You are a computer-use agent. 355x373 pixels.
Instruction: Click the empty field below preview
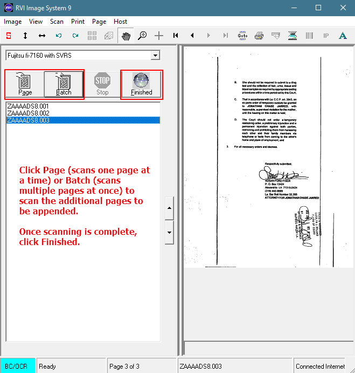click(269, 348)
